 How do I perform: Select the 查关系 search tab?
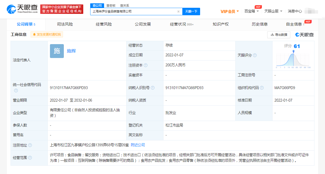pyautogui.click(x=125, y=6)
